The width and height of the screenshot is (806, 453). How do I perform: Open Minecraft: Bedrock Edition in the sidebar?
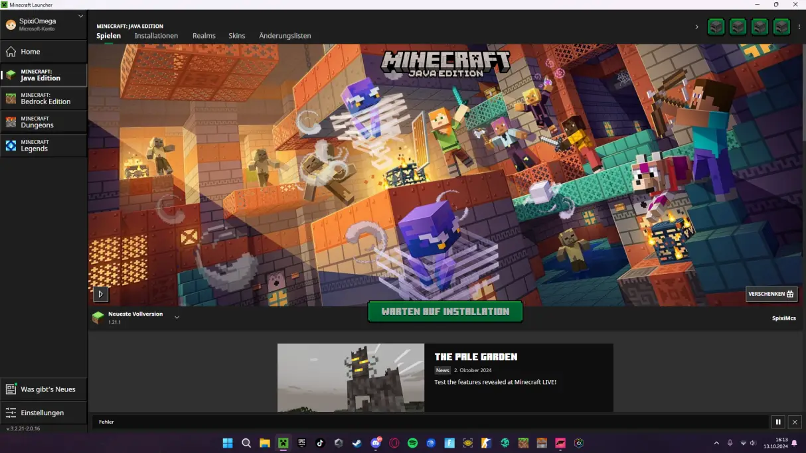click(43, 98)
